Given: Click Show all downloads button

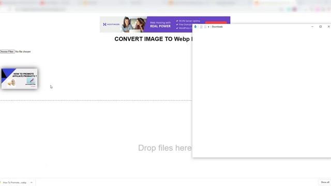Looking at the screenshot, I should [x=325, y=182].
